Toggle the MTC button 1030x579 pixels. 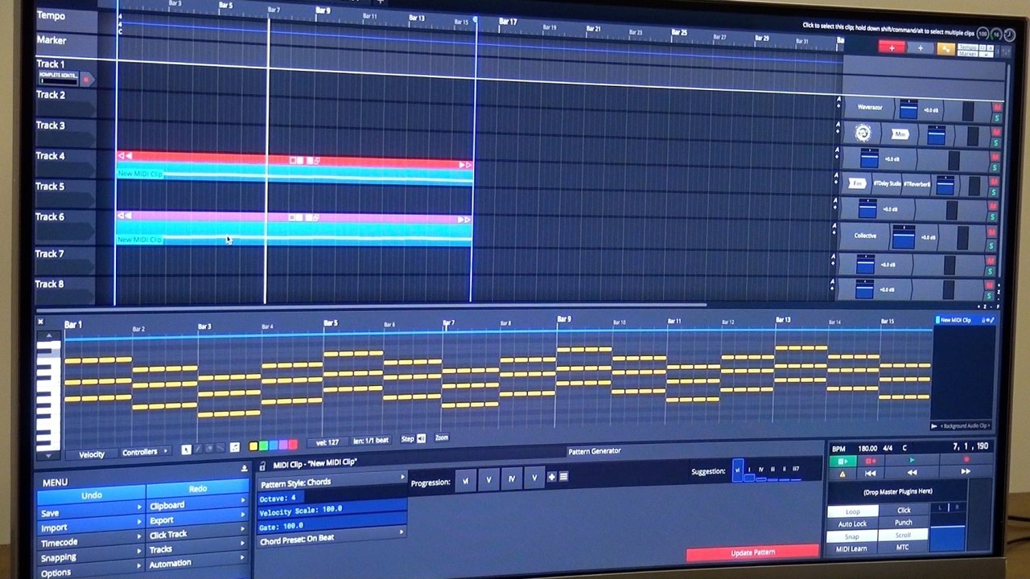coord(903,548)
